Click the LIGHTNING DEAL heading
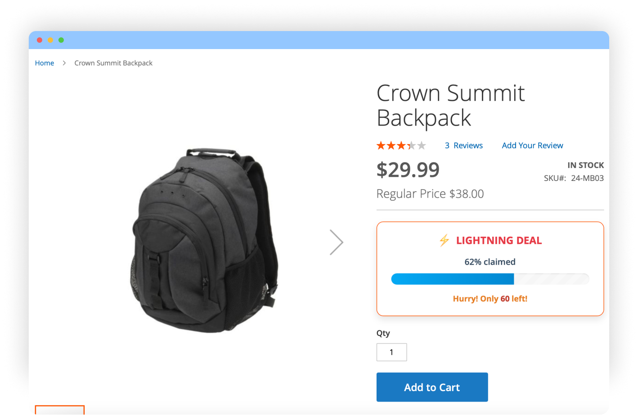Image resolution: width=638 pixels, height=415 pixels. pyautogui.click(x=499, y=240)
